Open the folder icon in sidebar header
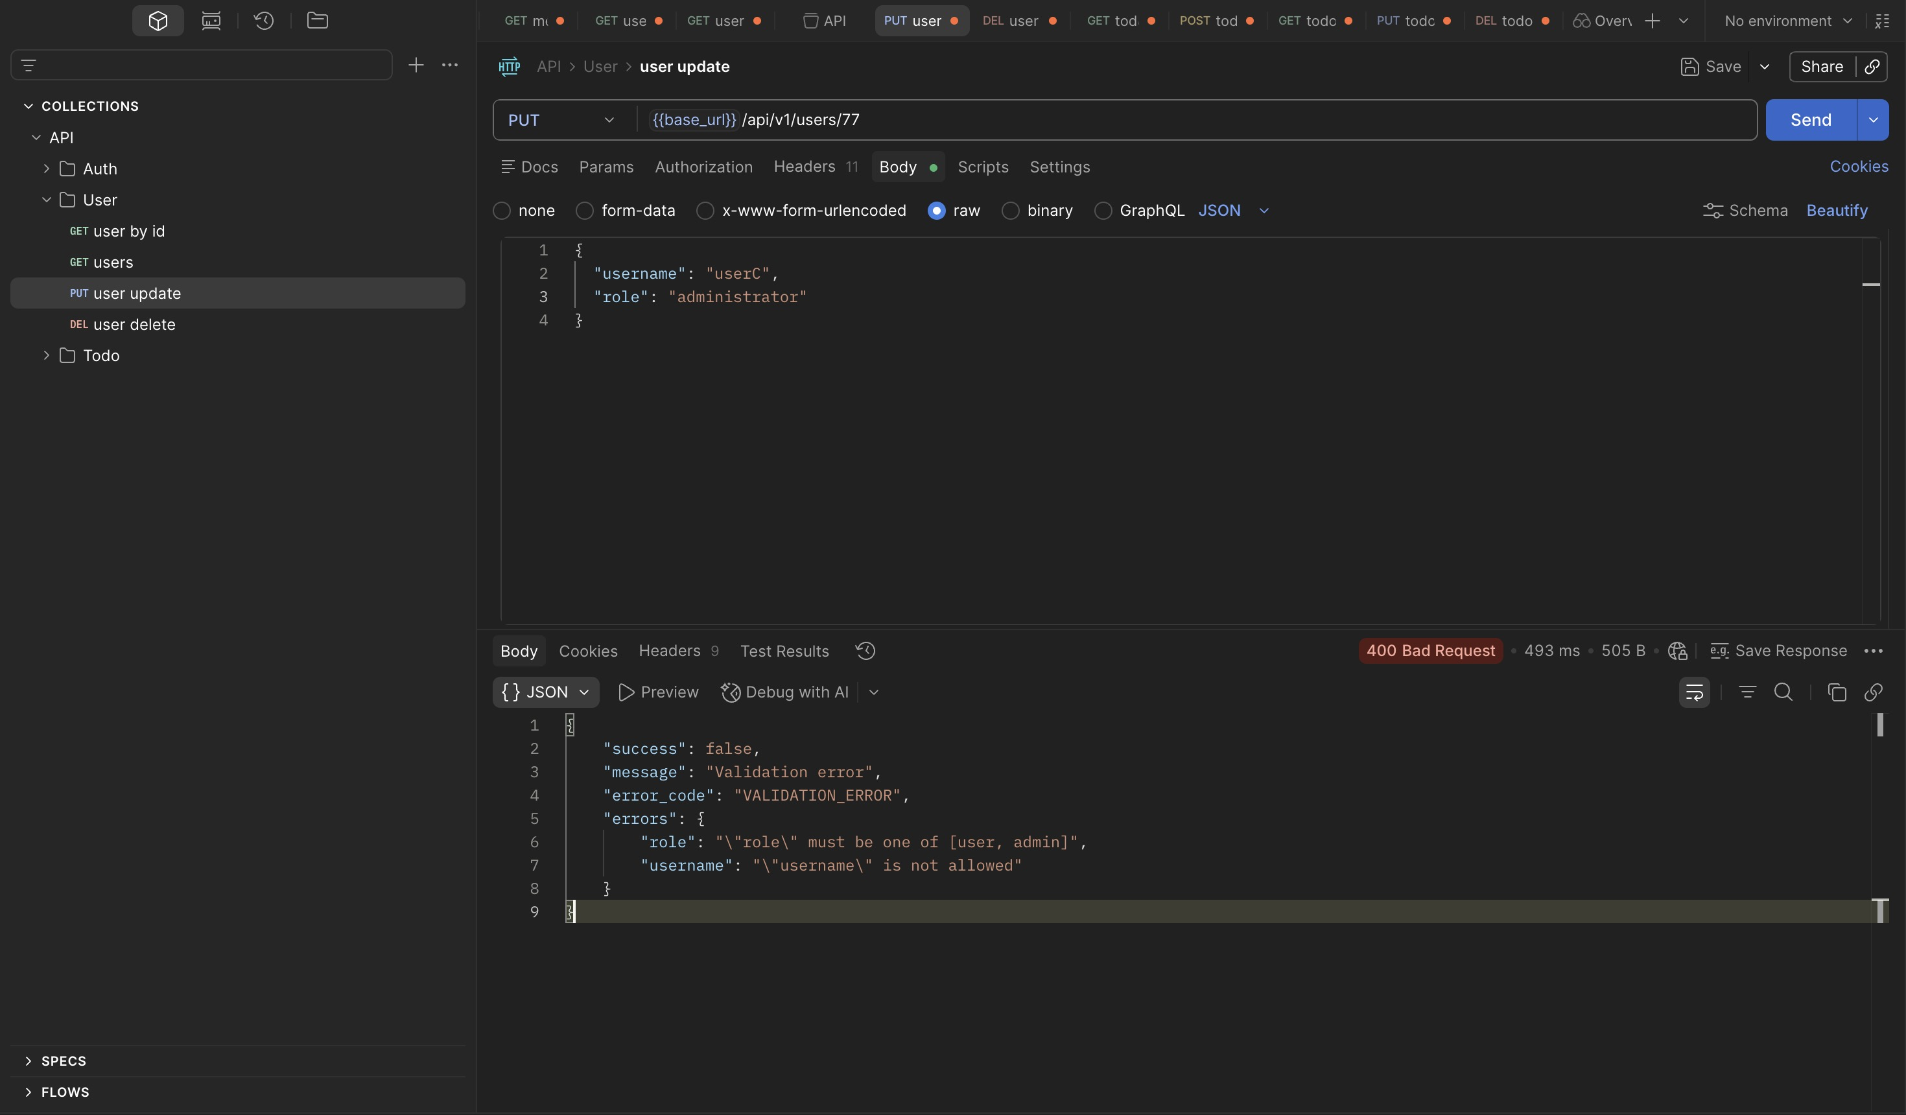 click(318, 21)
